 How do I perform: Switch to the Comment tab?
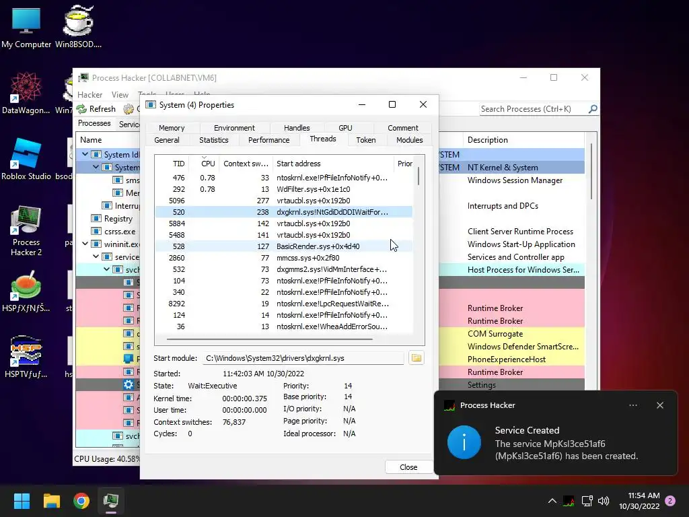click(x=402, y=128)
